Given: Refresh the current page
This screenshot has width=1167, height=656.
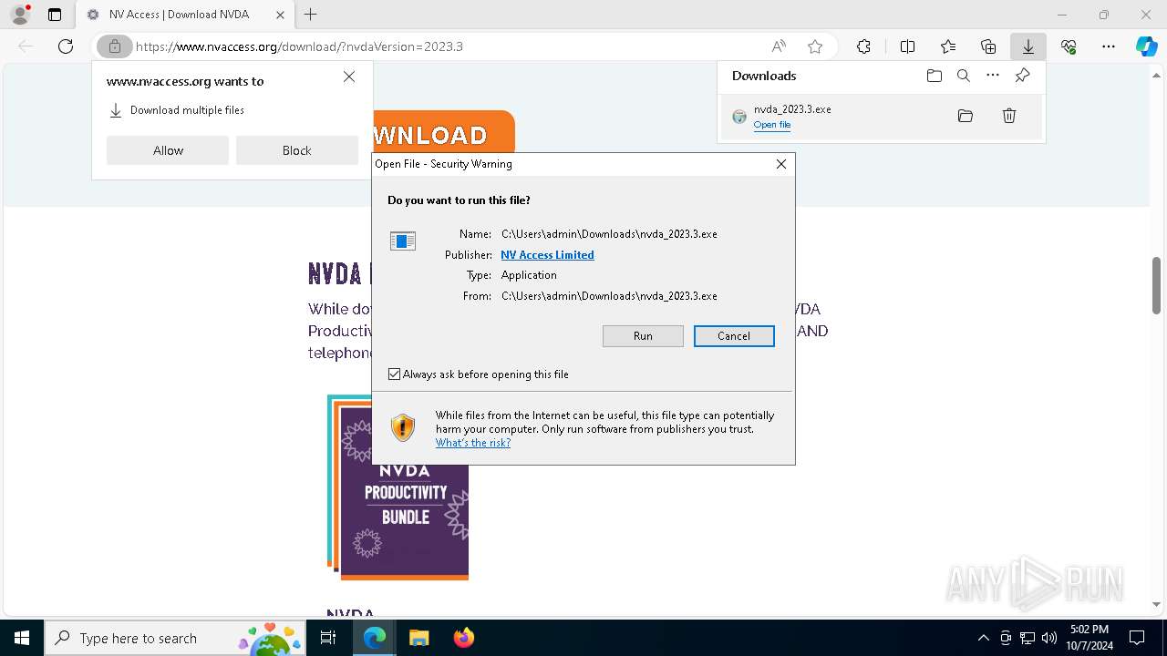Looking at the screenshot, I should 66,46.
